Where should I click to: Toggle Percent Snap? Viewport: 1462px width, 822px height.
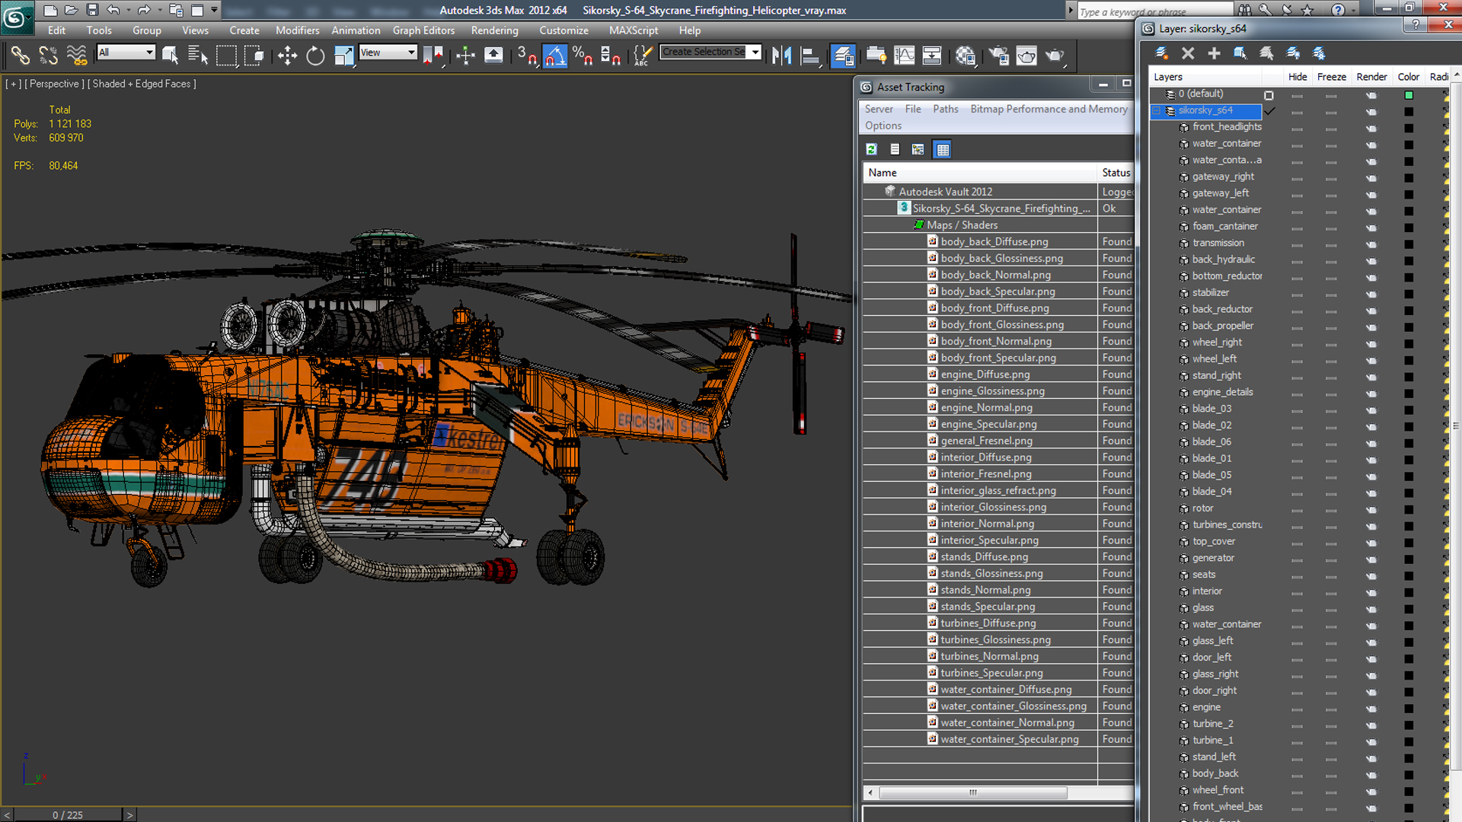tap(583, 56)
